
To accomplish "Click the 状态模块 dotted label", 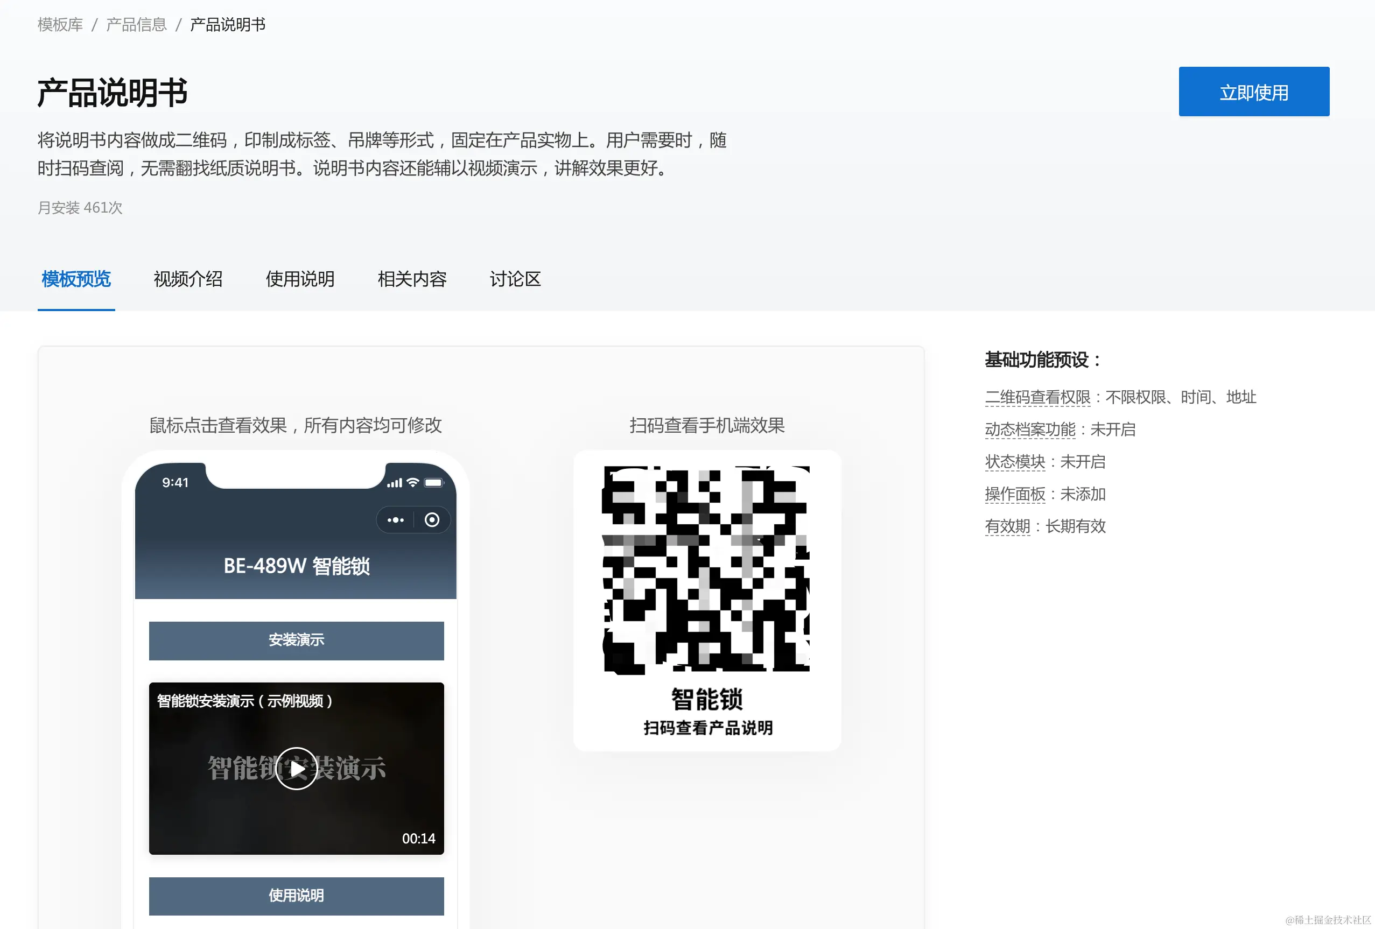I will tap(1015, 462).
